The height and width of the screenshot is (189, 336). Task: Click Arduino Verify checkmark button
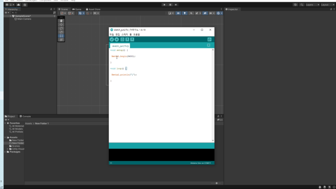click(112, 39)
